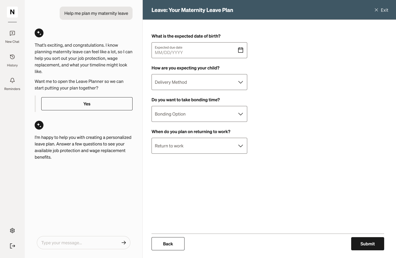Image resolution: width=396 pixels, height=258 pixels.
Task: Submit the leave plan form
Action: tap(368, 244)
